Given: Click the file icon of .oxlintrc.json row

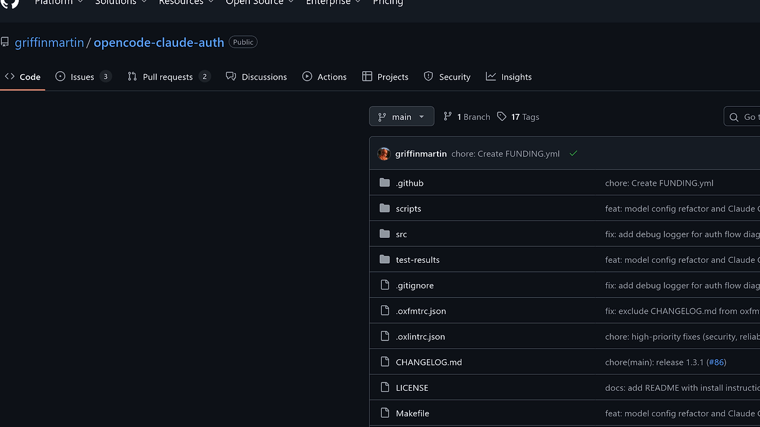Looking at the screenshot, I should pos(385,336).
